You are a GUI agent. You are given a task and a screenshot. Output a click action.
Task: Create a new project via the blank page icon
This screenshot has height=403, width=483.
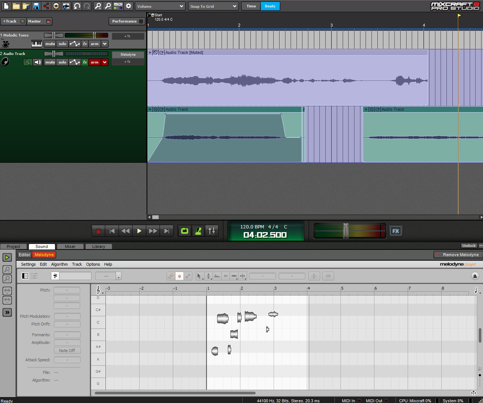(x=6, y=6)
